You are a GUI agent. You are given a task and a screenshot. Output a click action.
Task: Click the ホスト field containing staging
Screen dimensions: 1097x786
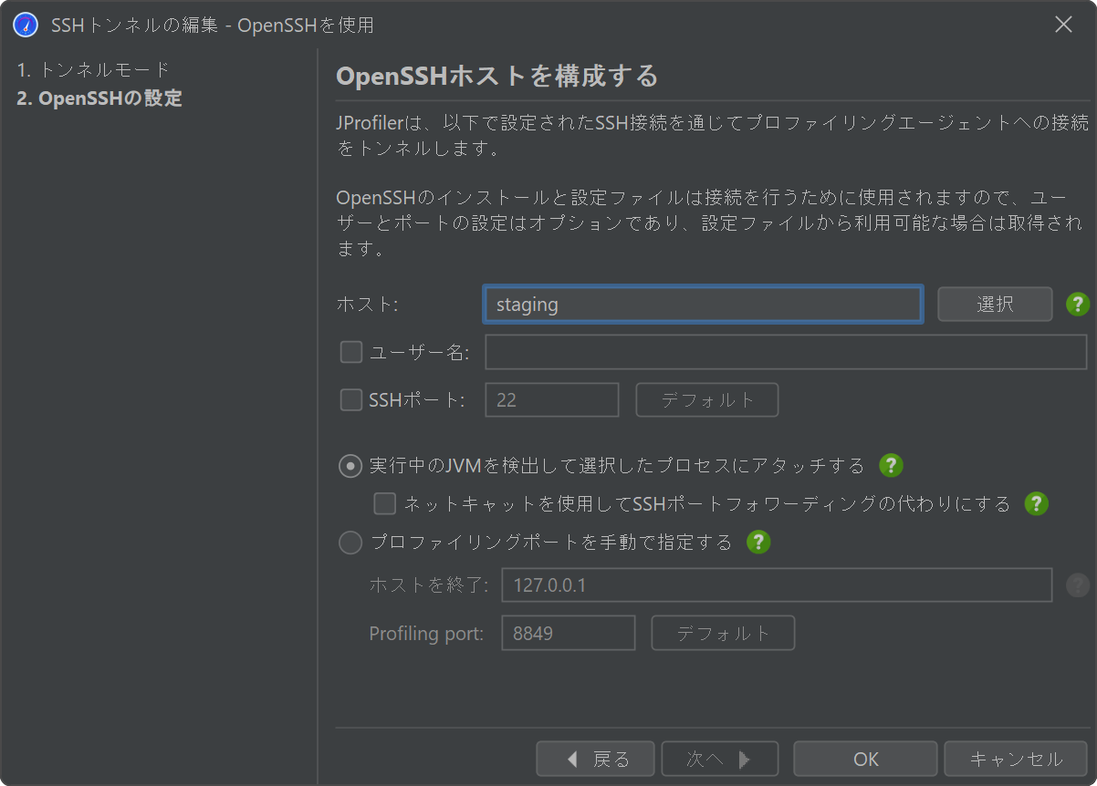[703, 305]
